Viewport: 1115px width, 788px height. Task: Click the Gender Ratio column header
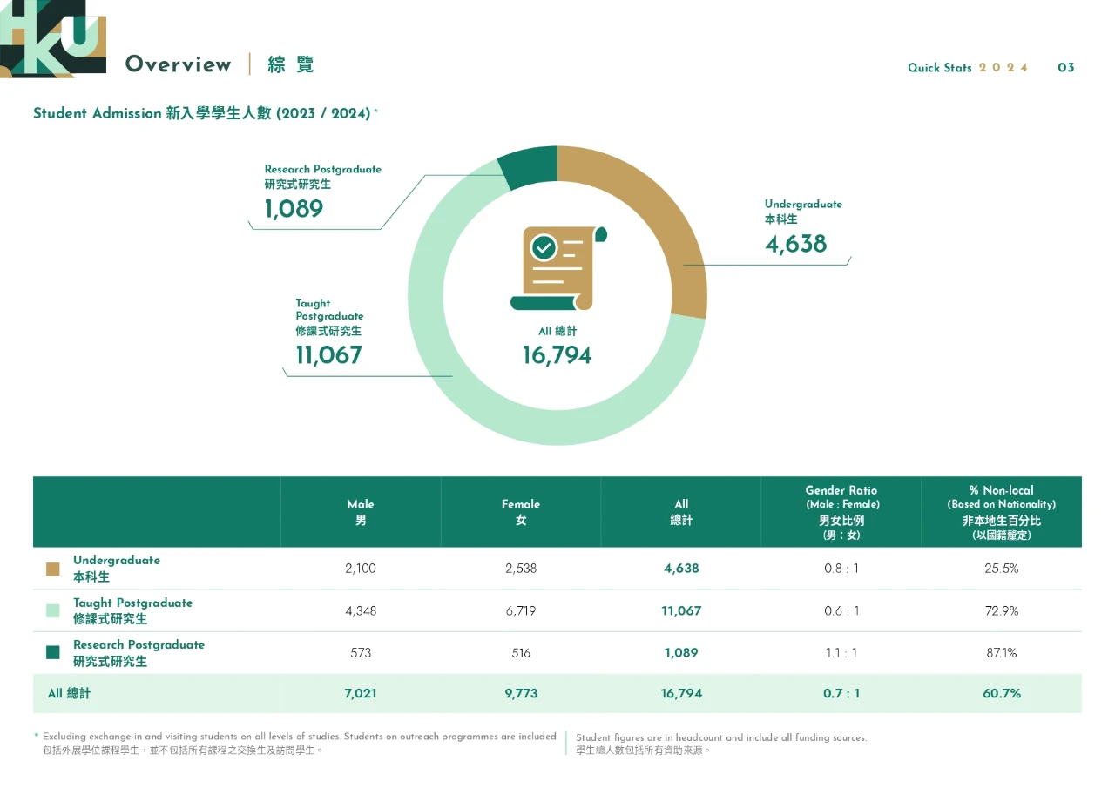coord(841,512)
